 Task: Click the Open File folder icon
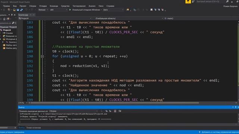click(x=14, y=10)
